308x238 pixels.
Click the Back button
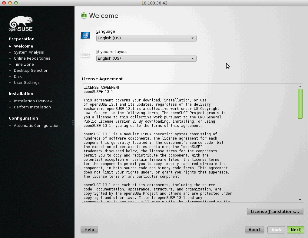point(276,230)
